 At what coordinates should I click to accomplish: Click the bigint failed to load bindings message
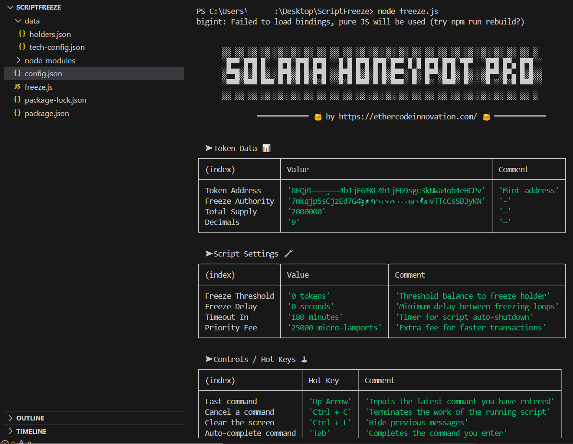(x=360, y=22)
